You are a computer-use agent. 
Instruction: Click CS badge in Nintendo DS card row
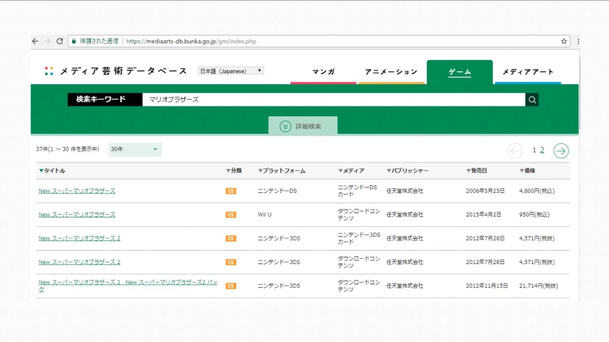[x=231, y=191]
